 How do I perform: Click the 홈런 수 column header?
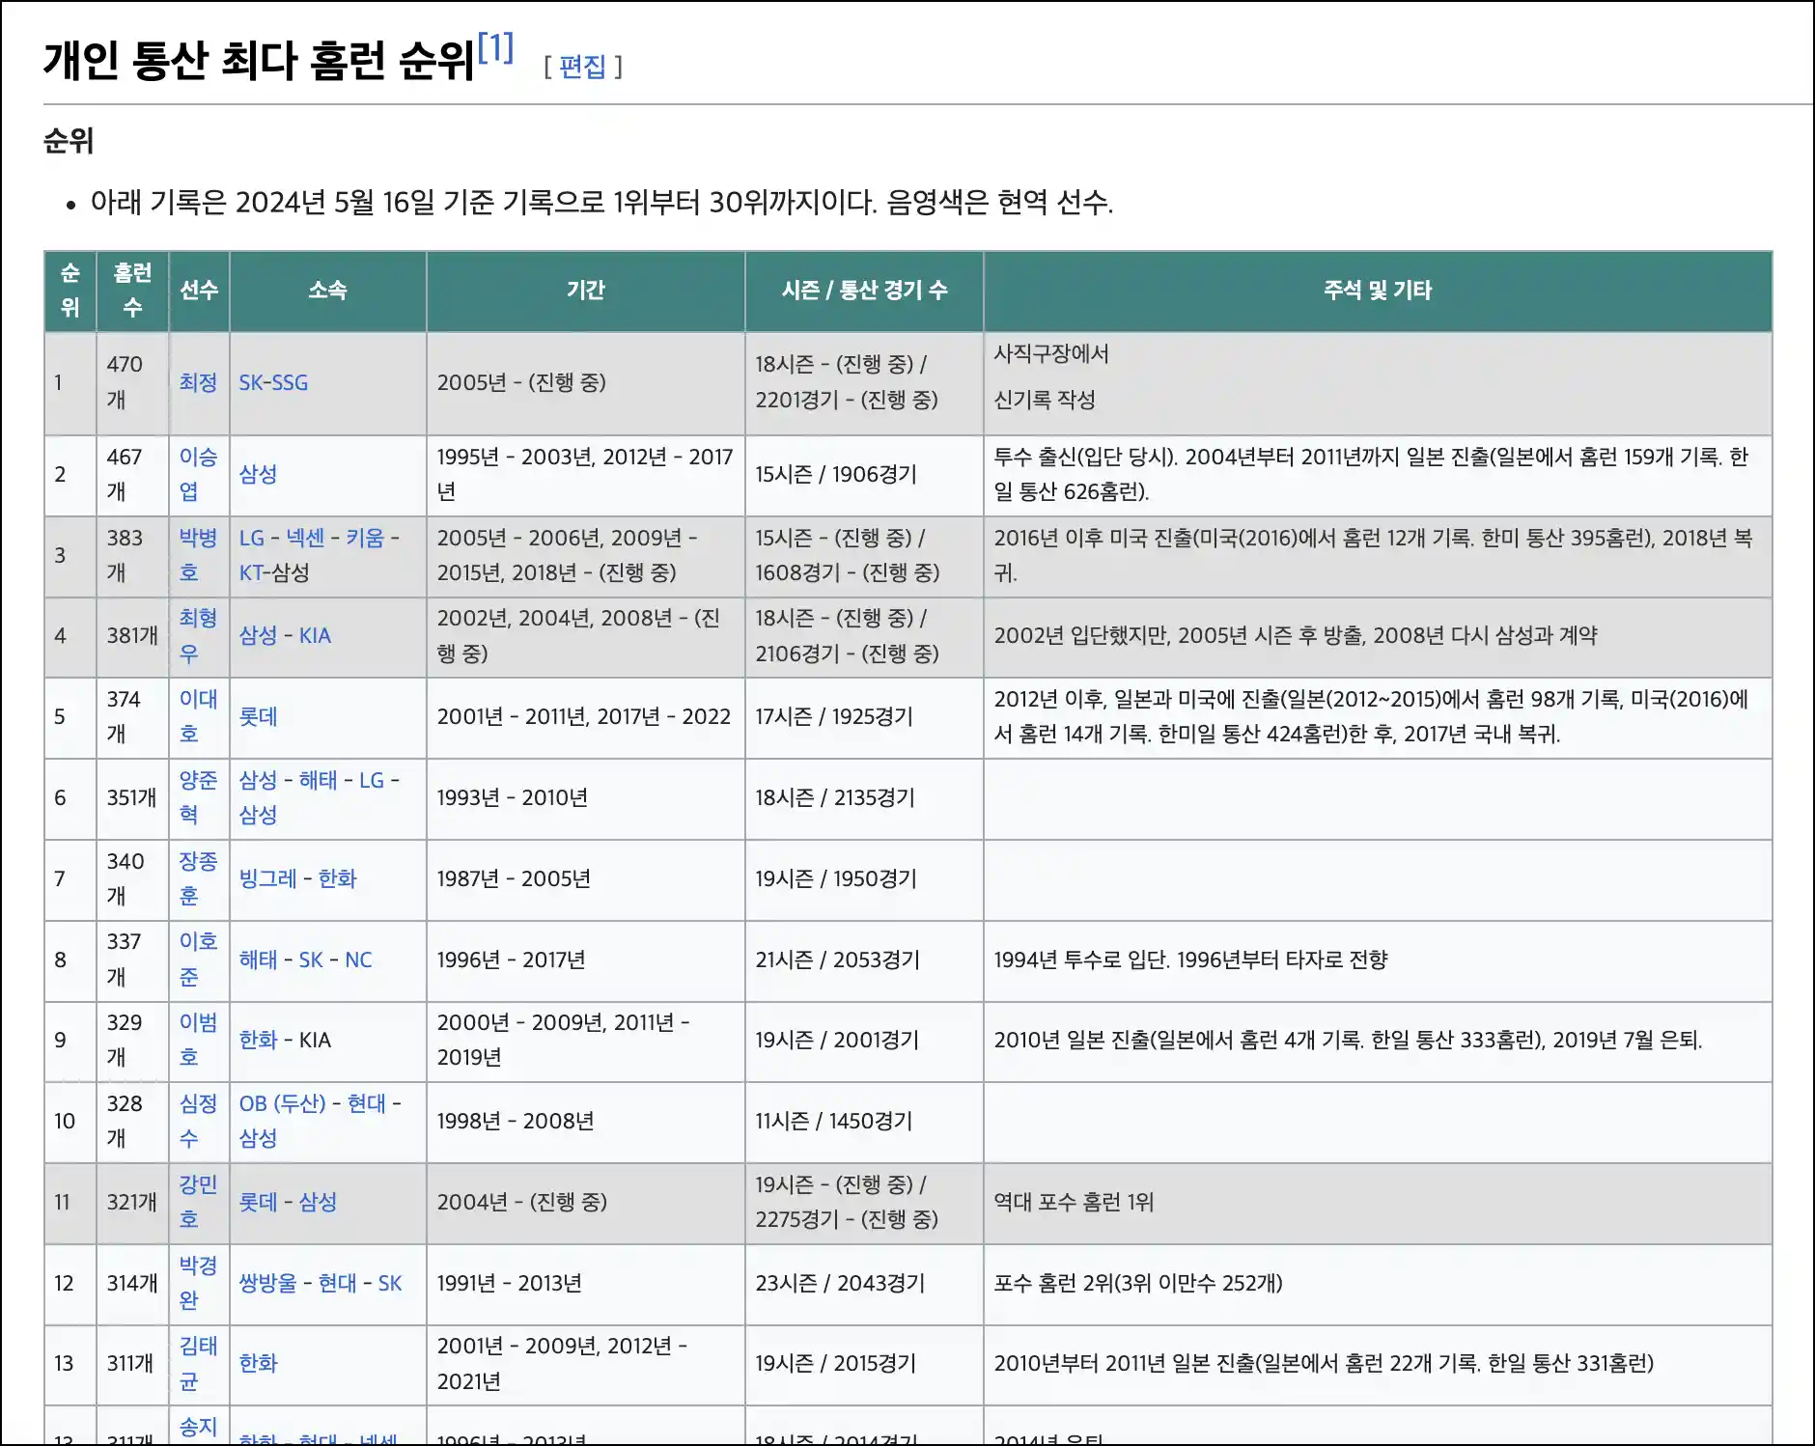click(x=132, y=291)
